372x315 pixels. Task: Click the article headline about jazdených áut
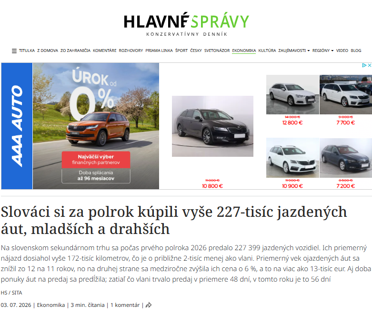tap(174, 220)
